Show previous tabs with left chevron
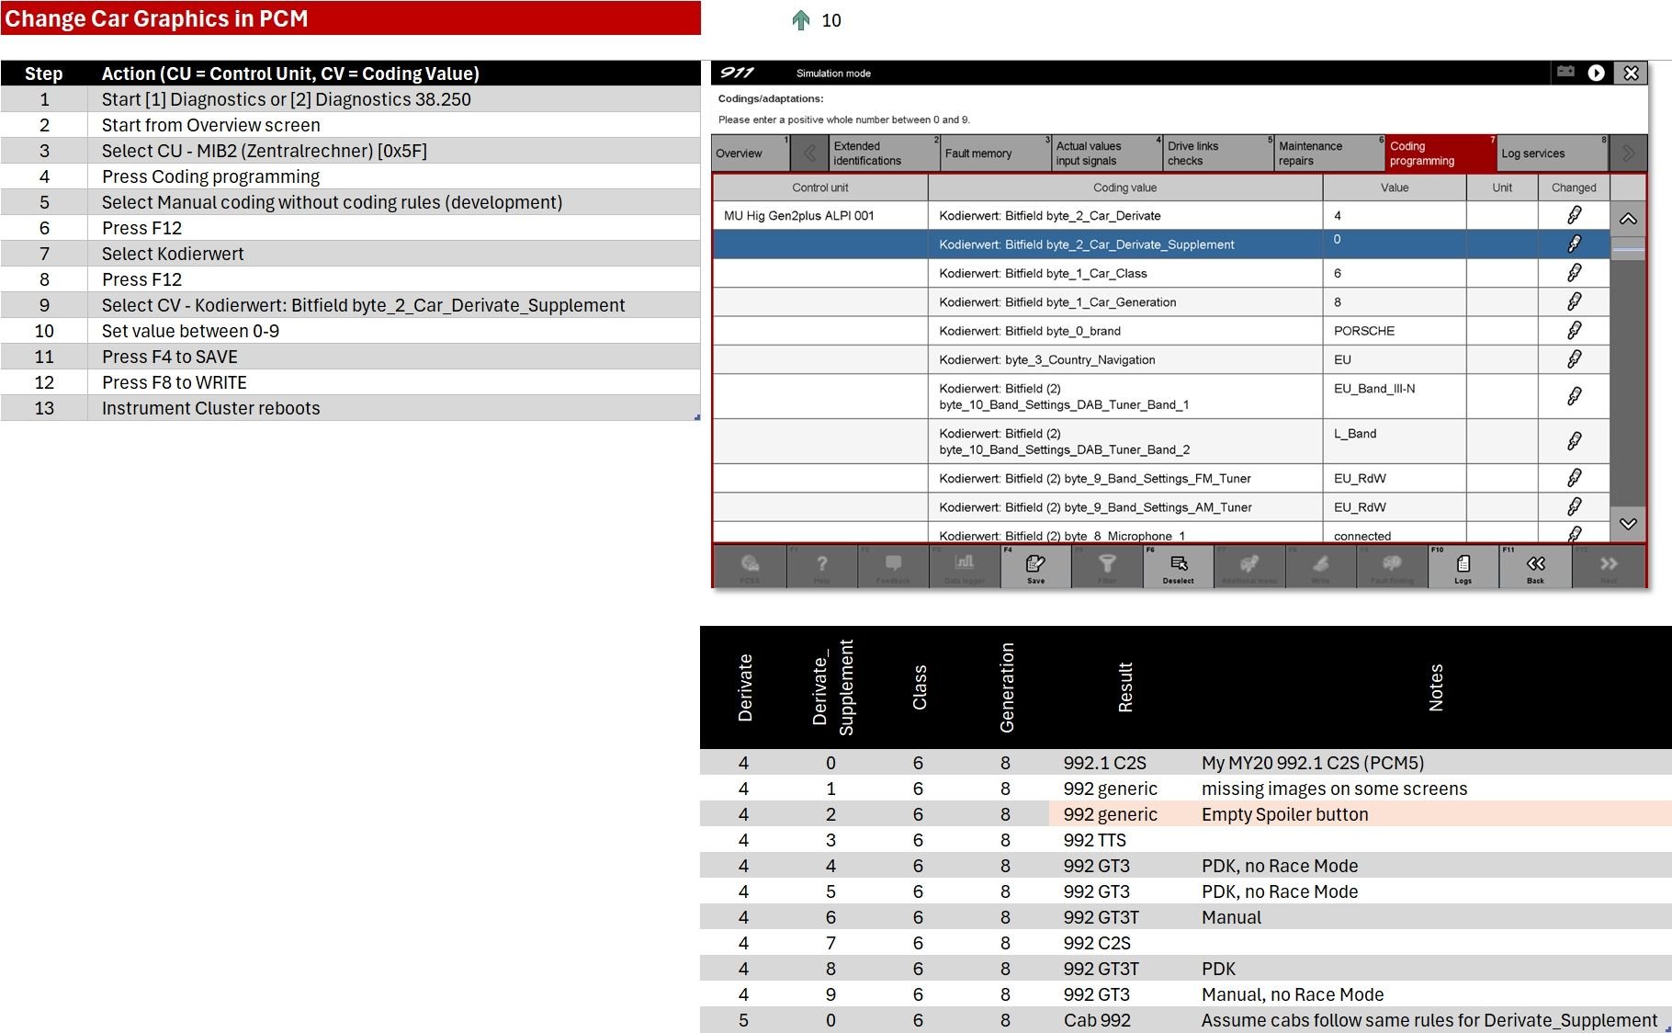The height and width of the screenshot is (1033, 1672). [x=809, y=153]
